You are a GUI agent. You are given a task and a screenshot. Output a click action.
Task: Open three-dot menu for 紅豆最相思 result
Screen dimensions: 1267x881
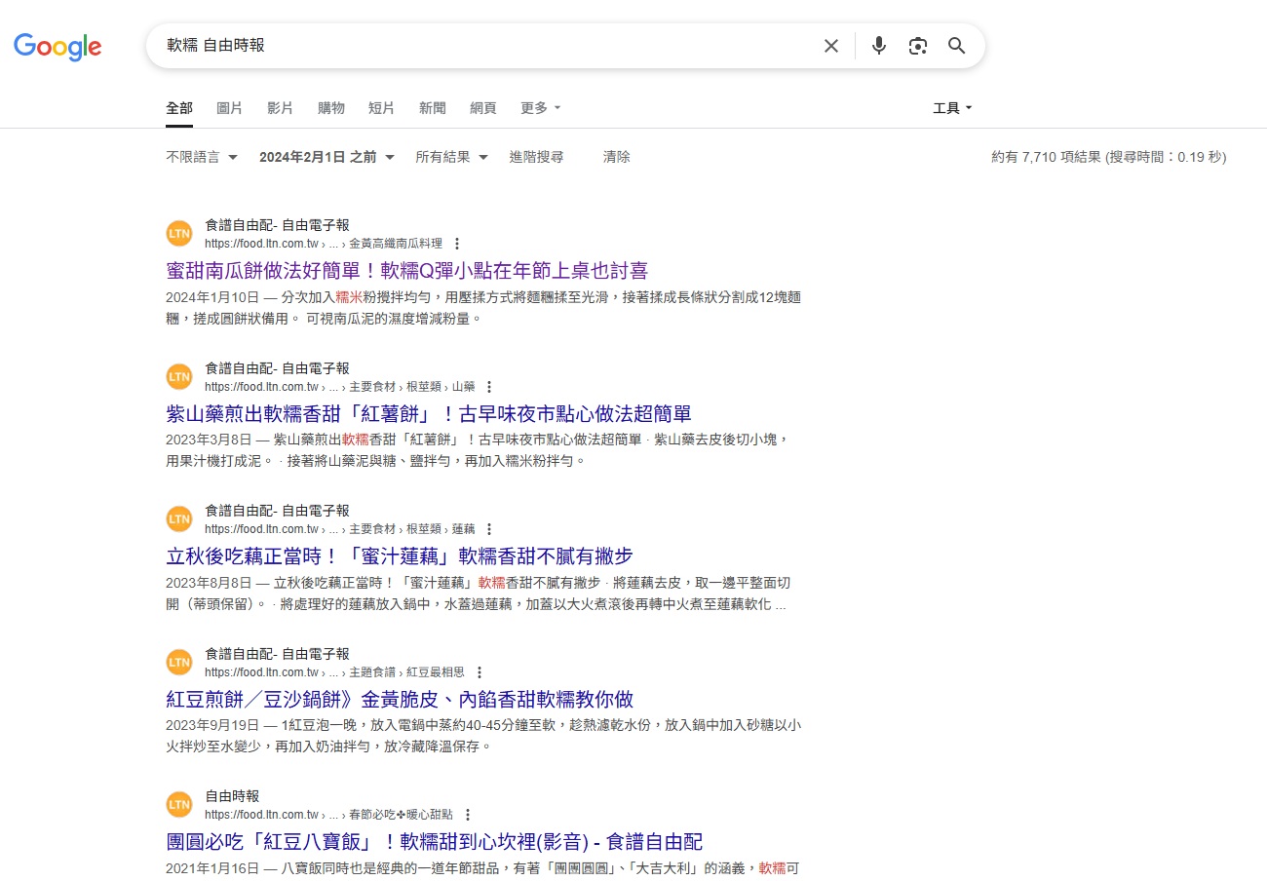pos(480,672)
